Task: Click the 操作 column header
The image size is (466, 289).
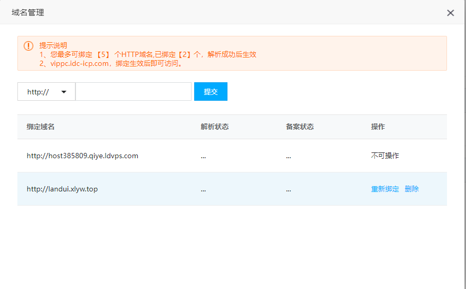Action: (x=378, y=127)
